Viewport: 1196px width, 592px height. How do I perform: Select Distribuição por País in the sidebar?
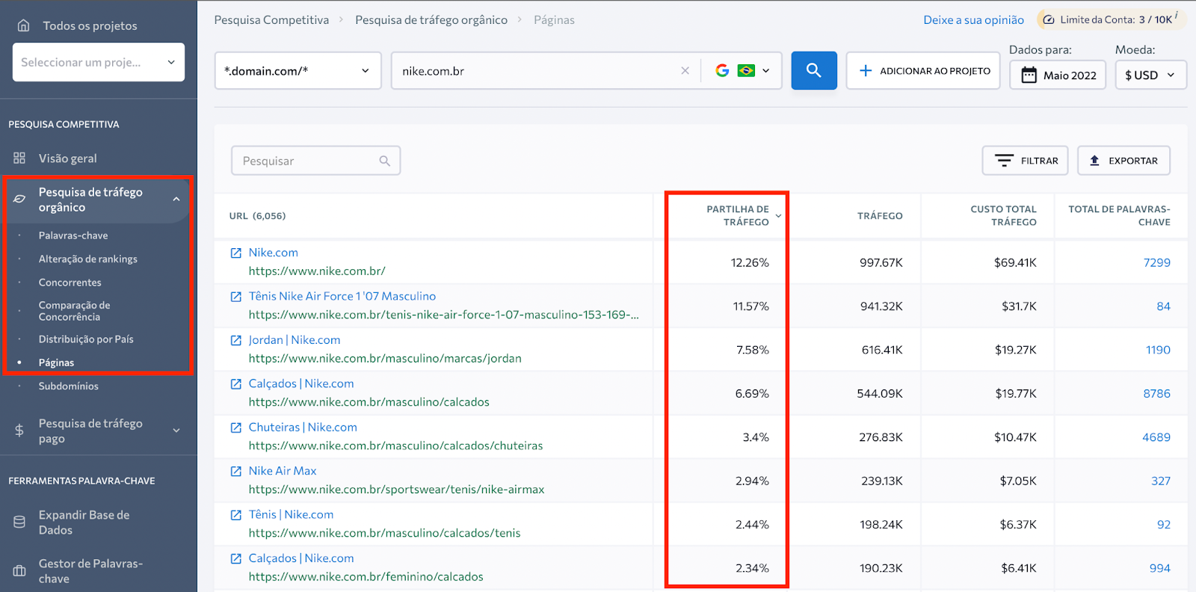pyautogui.click(x=86, y=339)
